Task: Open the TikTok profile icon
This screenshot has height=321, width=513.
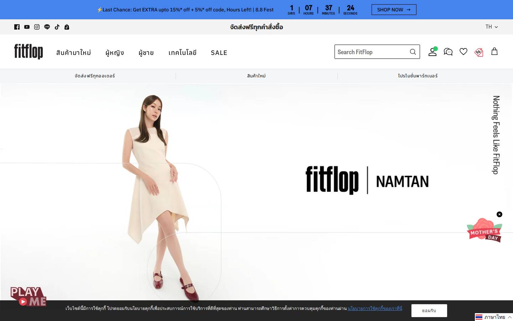Action: pyautogui.click(x=57, y=27)
